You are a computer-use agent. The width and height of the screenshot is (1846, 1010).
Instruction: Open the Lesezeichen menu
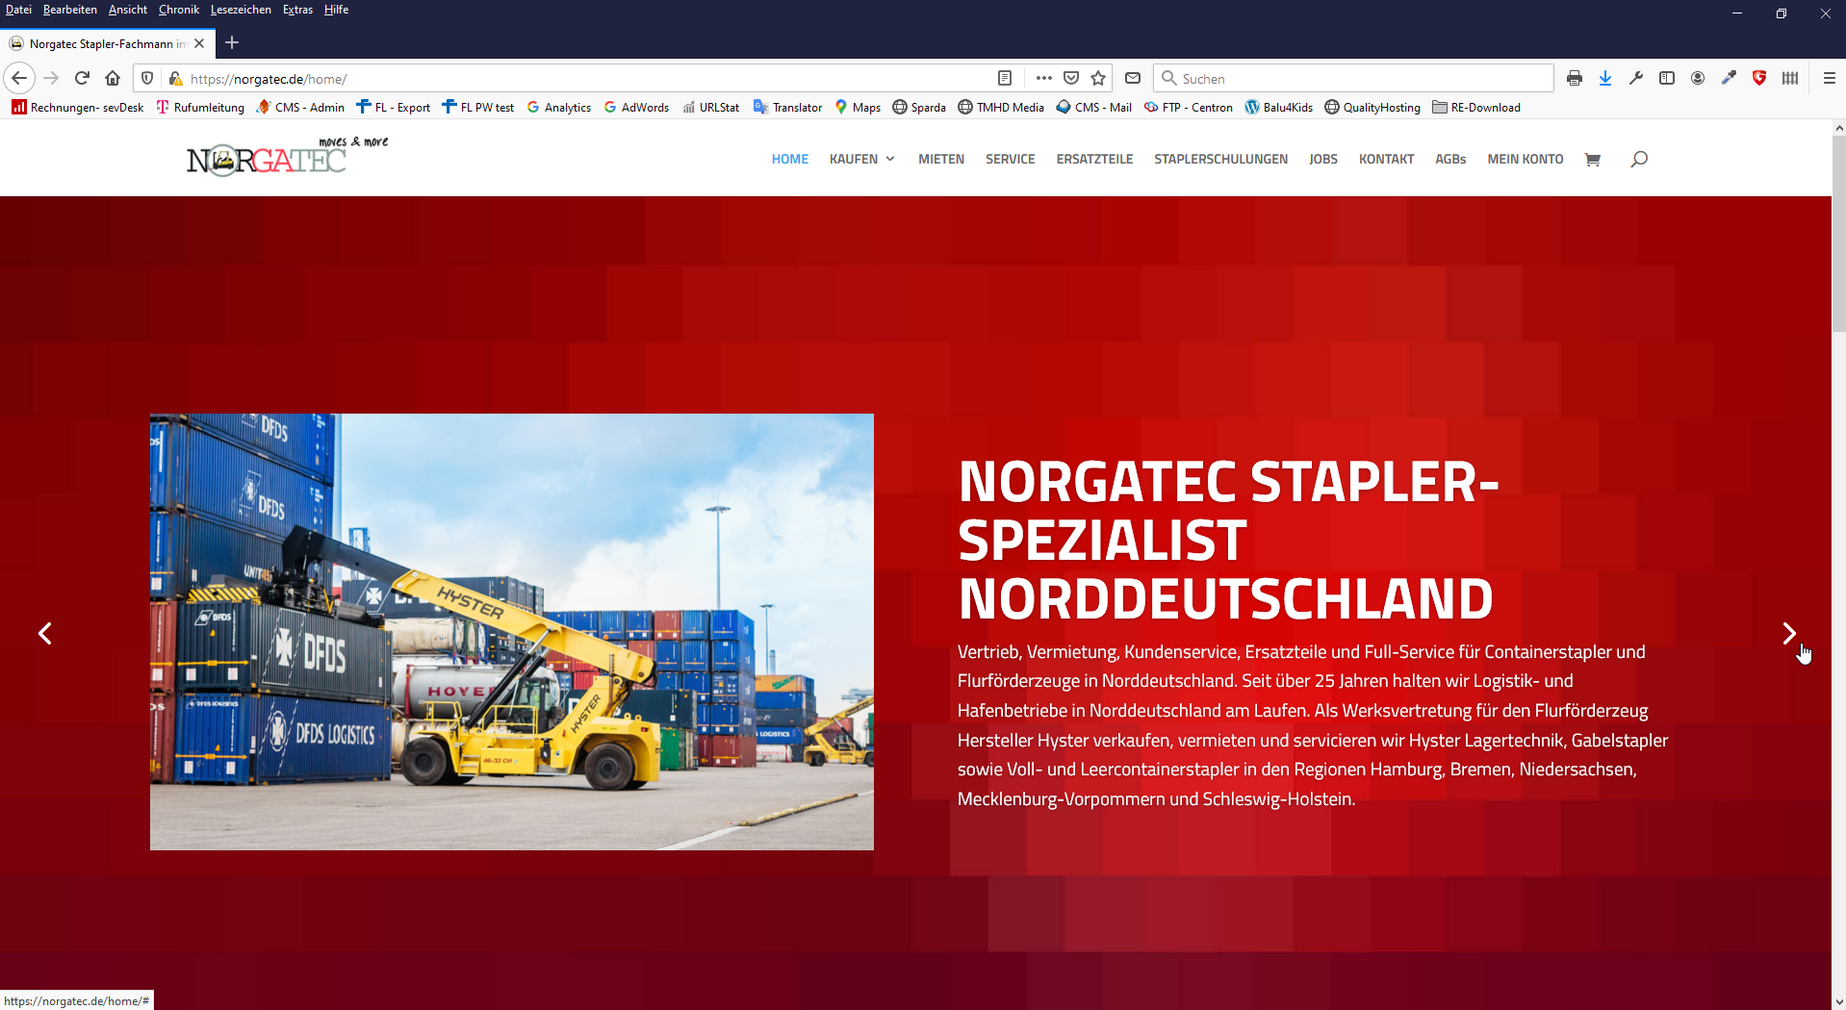coord(241,10)
